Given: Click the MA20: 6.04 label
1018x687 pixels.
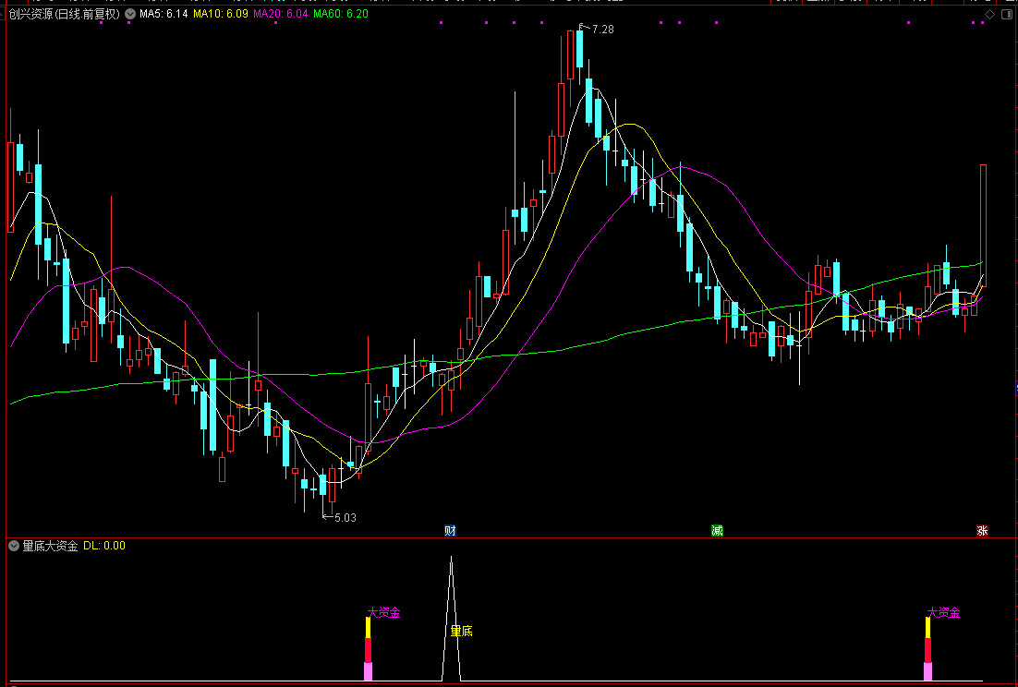Looking at the screenshot, I should pyautogui.click(x=281, y=14).
